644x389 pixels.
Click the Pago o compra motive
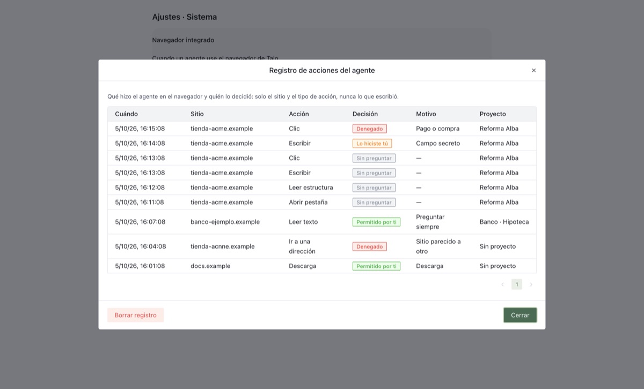pyautogui.click(x=437, y=129)
